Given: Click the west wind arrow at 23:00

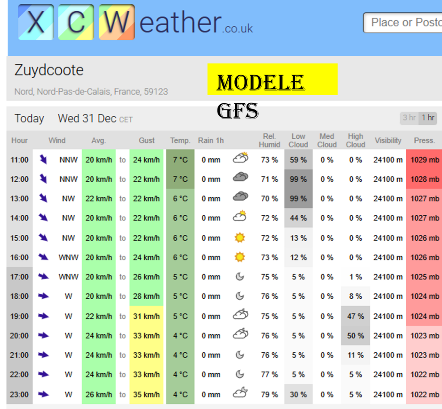Looking at the screenshot, I should [43, 394].
